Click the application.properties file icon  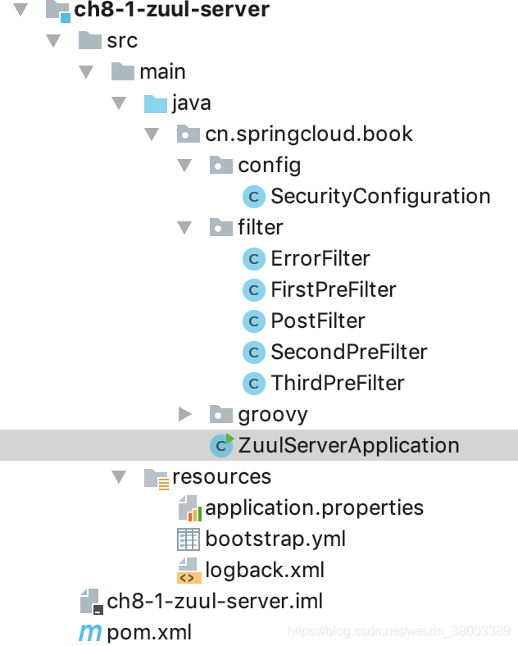(x=190, y=508)
